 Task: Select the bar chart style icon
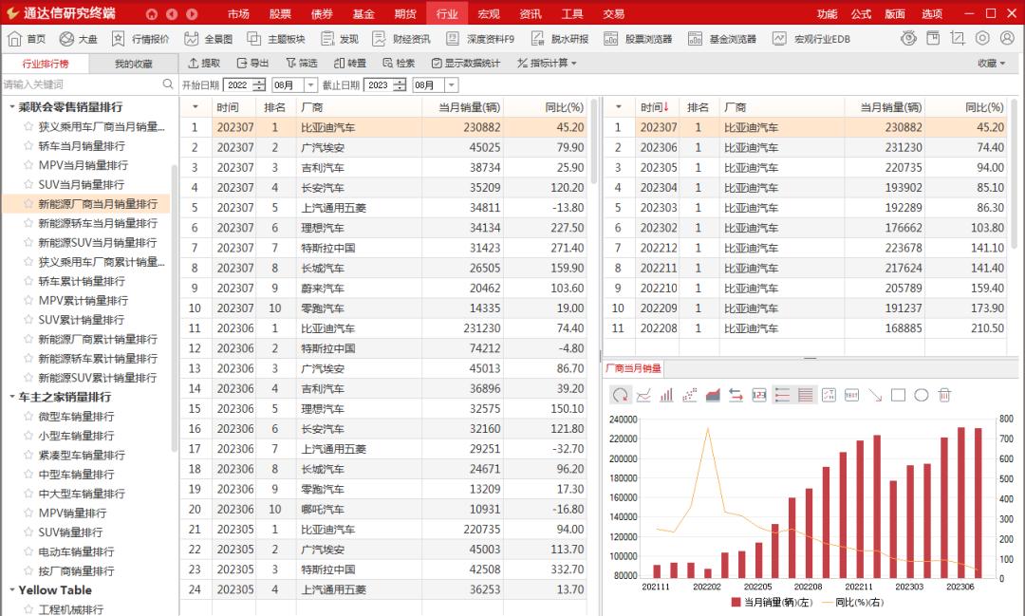(666, 395)
